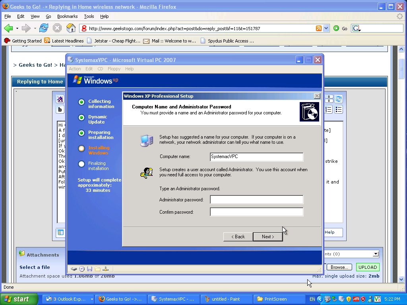407x305 pixels.
Task: Open the Google search engine icon
Action: click(x=357, y=28)
